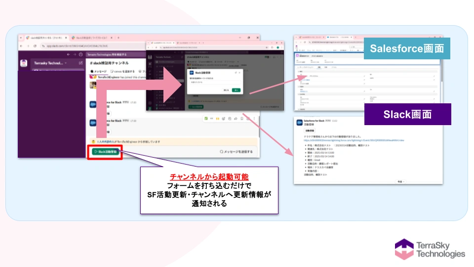Viewport: 474px width, 267px height.
Task: Add the raised hands reaction to message
Action: pos(218,119)
